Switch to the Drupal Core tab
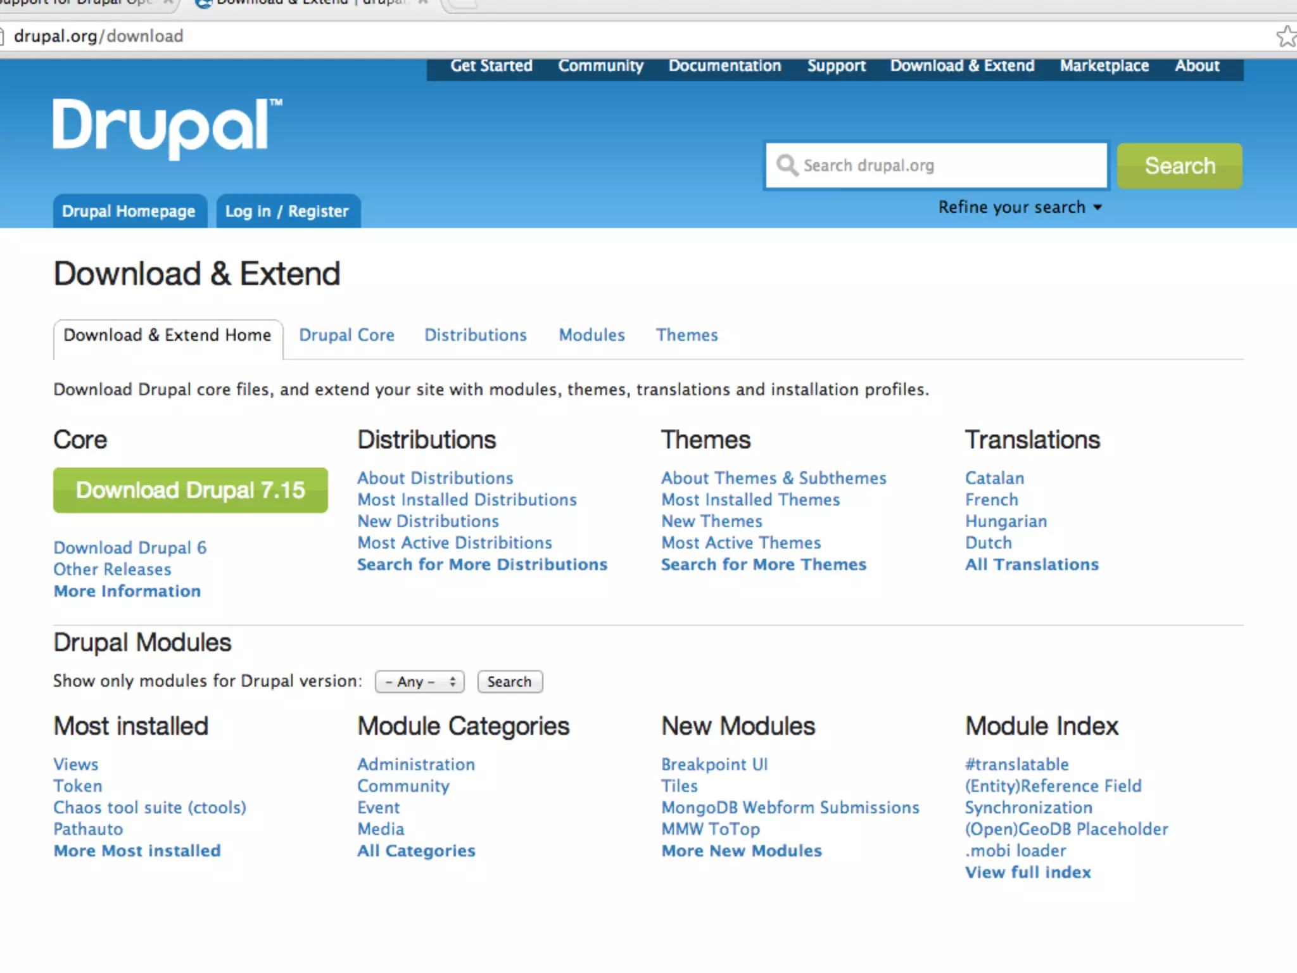Viewport: 1297px width, 973px height. (x=346, y=335)
